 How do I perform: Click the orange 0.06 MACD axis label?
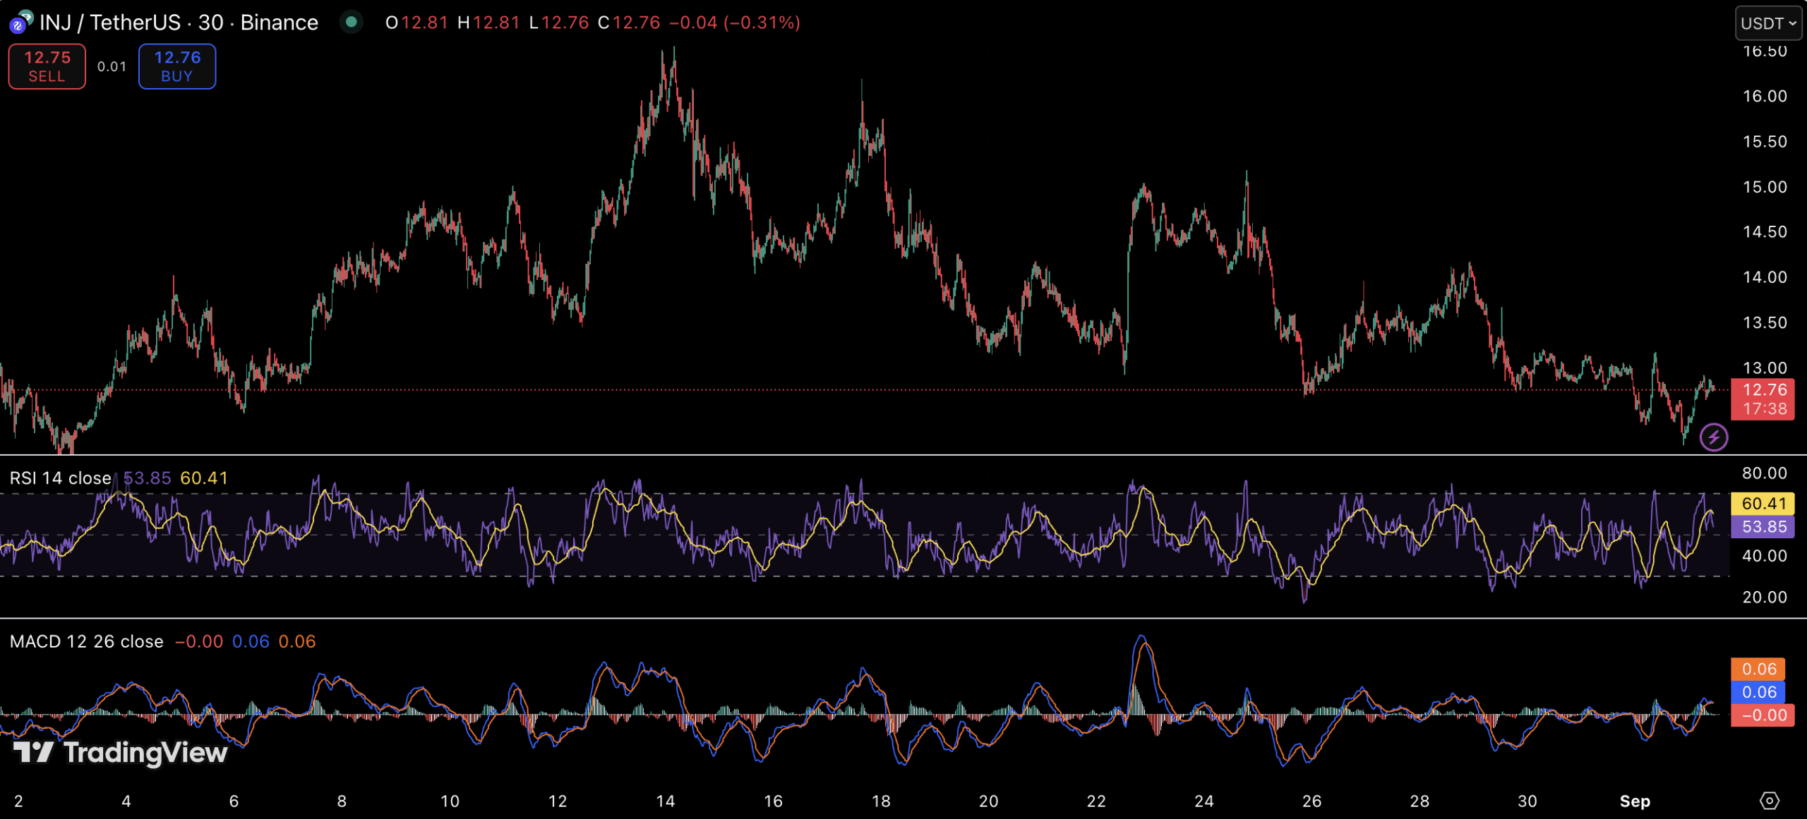point(1758,669)
